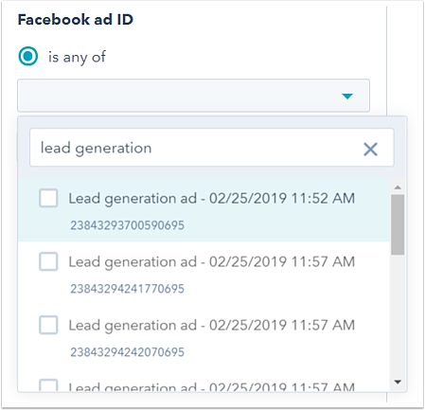Click the ID text 23843294242070695

pyautogui.click(x=127, y=352)
